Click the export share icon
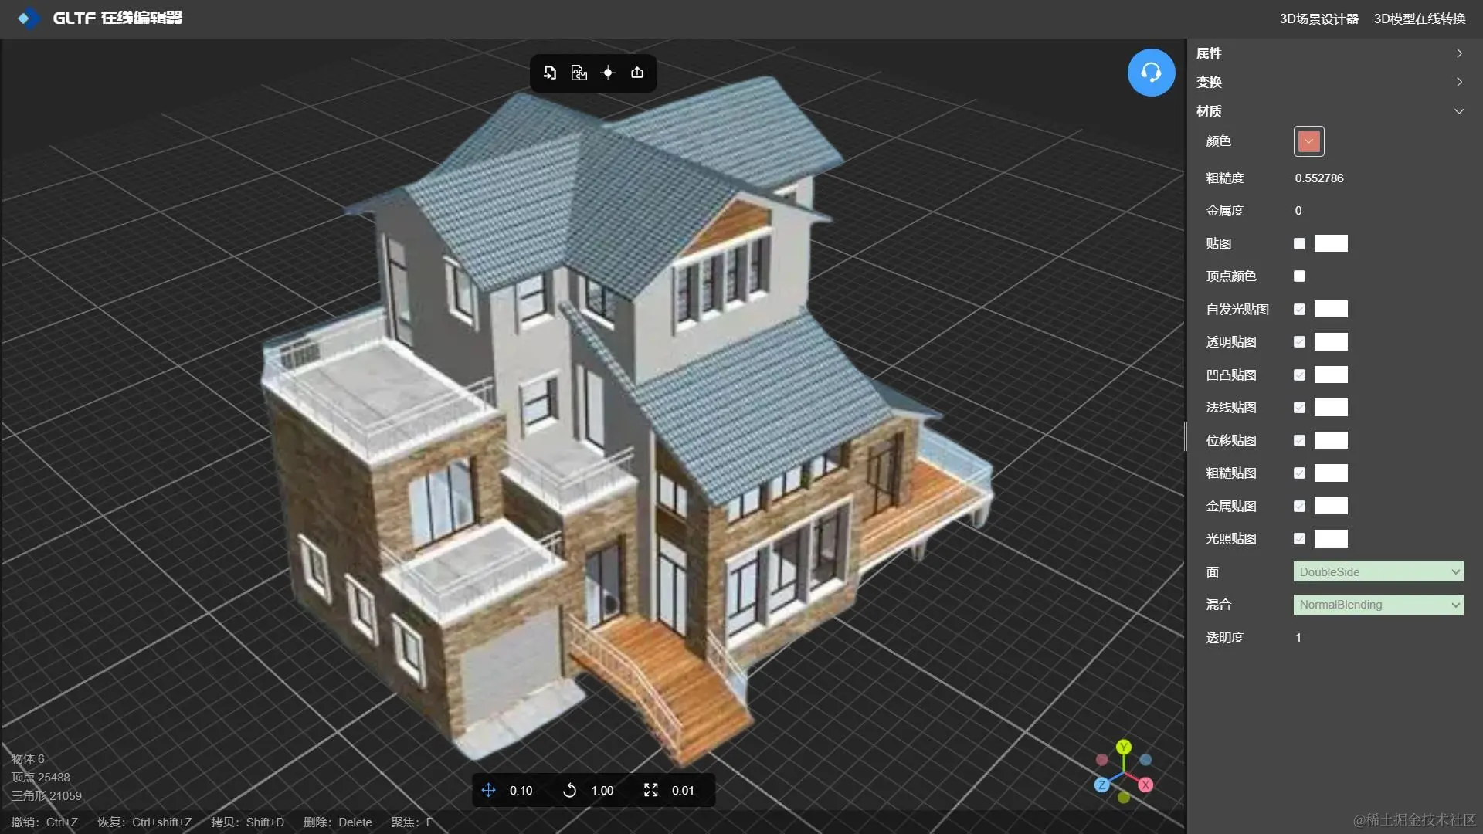This screenshot has height=834, width=1483. click(637, 73)
